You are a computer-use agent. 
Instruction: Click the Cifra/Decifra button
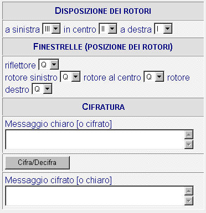point(37,163)
